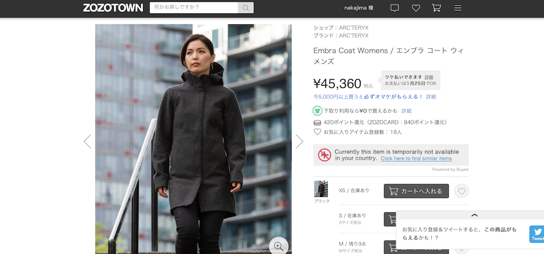Select the ブラック color thumbnail
The image size is (544, 254).
[320, 189]
